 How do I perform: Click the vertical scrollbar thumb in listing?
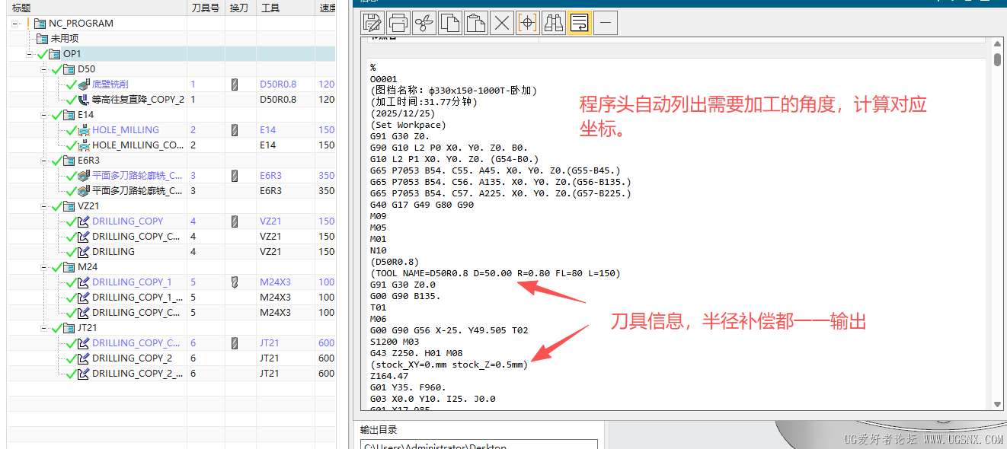coord(998,60)
